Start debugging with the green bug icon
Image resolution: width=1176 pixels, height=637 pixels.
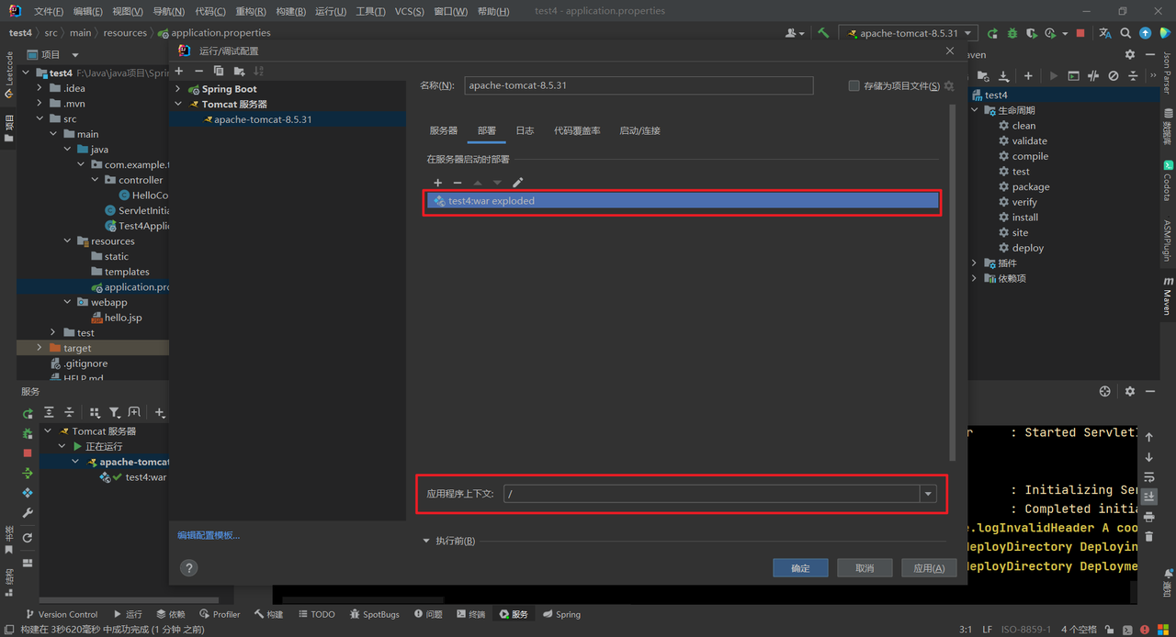[x=1012, y=33]
